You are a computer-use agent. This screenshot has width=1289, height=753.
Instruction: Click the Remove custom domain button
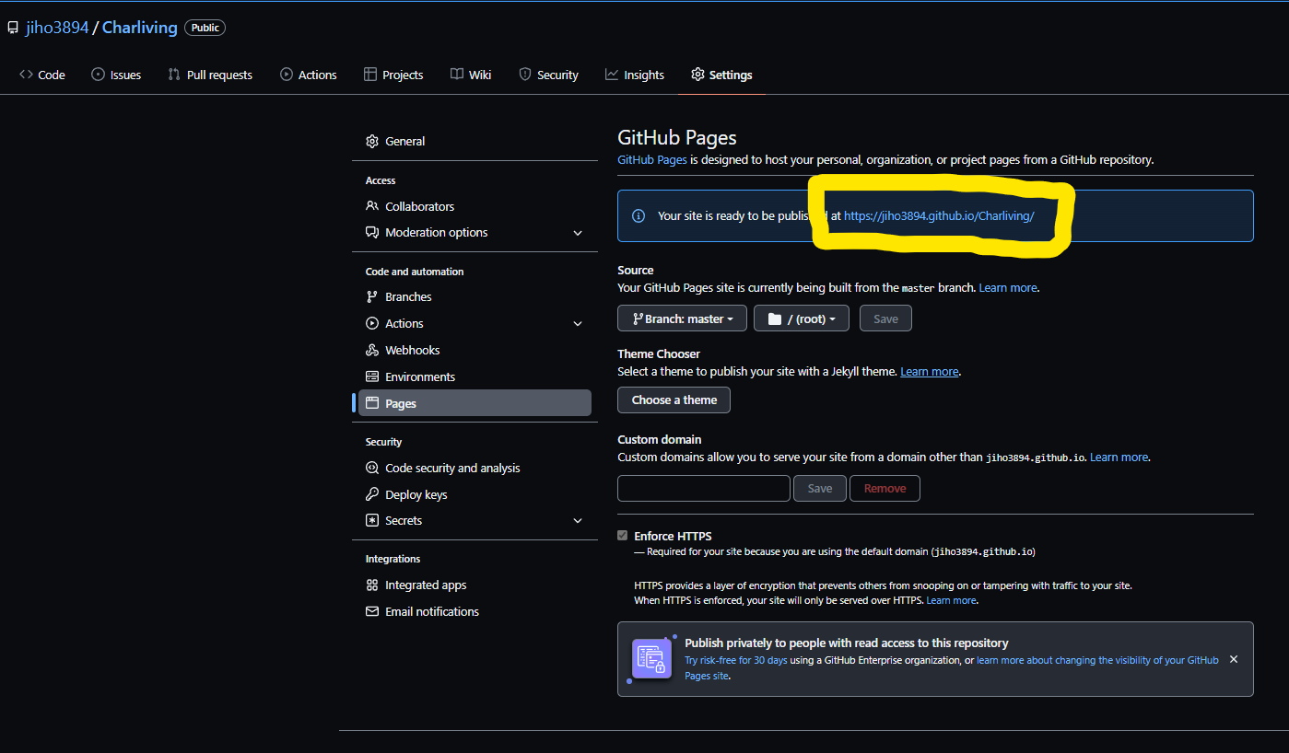point(885,489)
